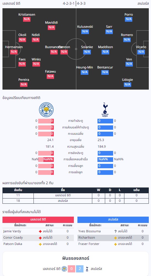Select the blue Spurs injury list header
This screenshot has width=151, height=276.
pos(113,220)
